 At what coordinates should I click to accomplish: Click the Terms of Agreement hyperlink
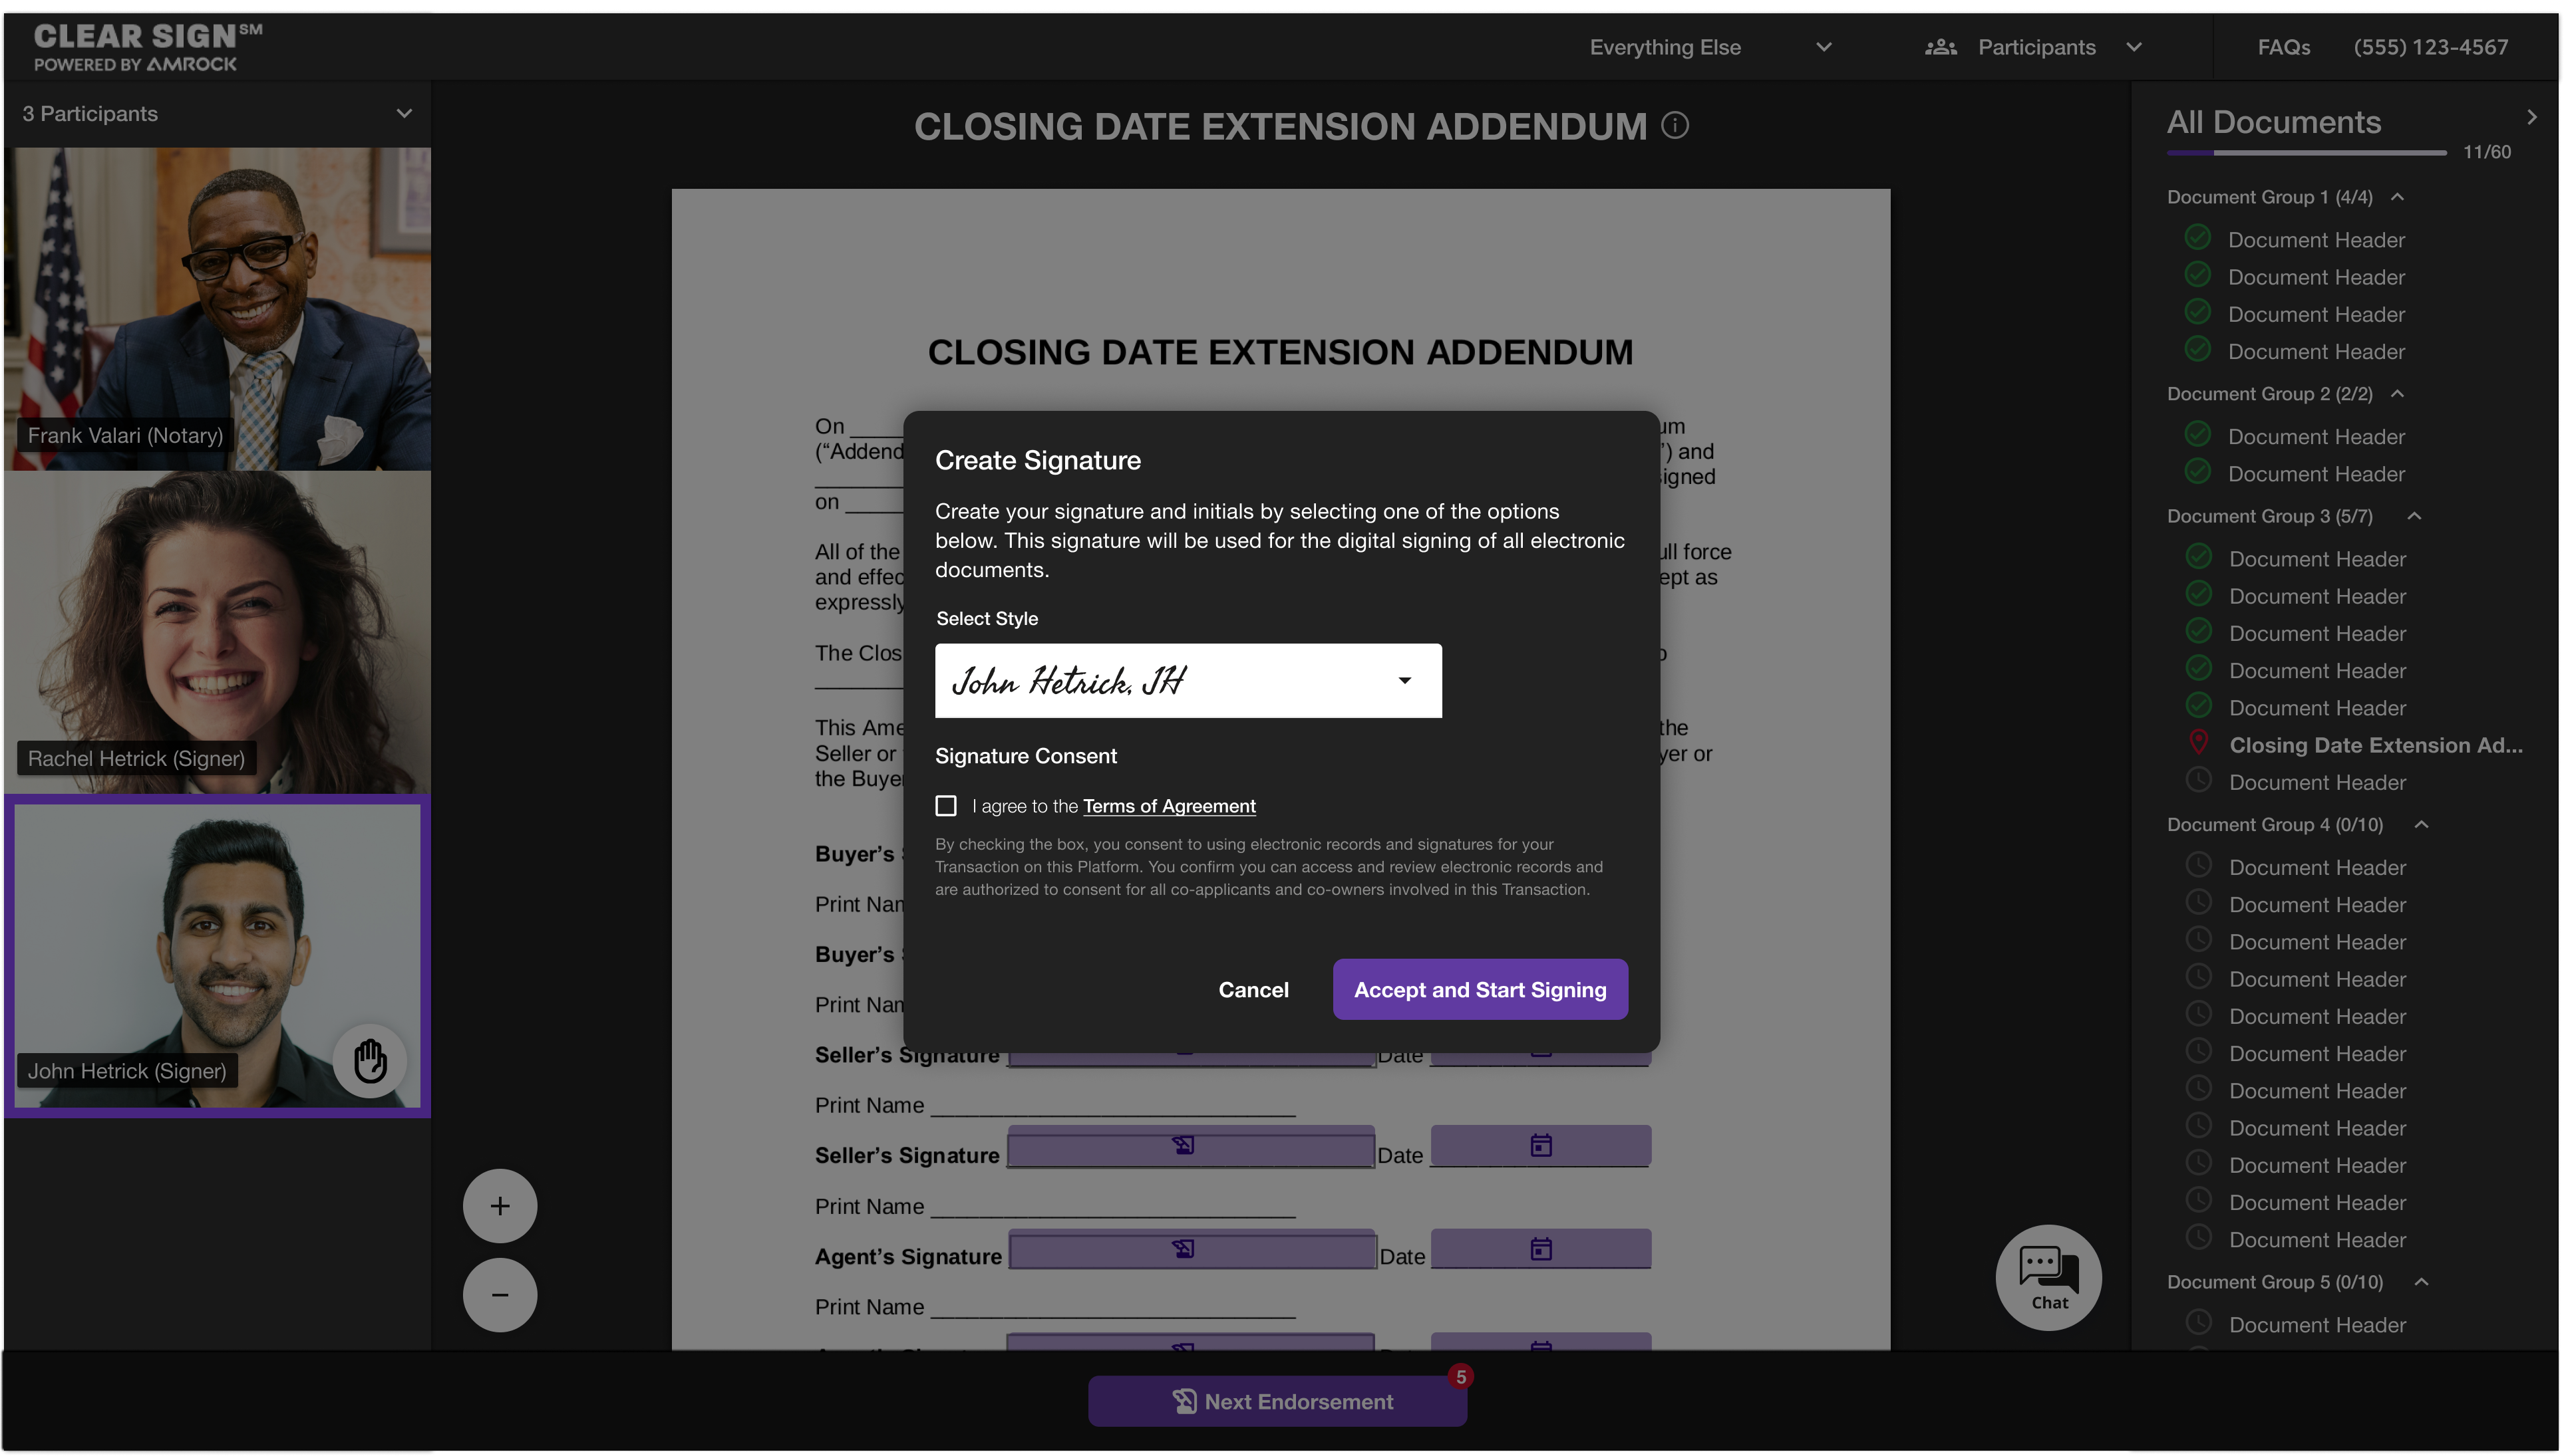coord(1170,804)
